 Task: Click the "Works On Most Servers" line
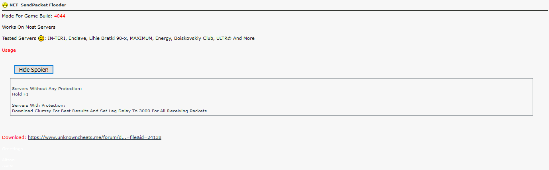[29, 27]
